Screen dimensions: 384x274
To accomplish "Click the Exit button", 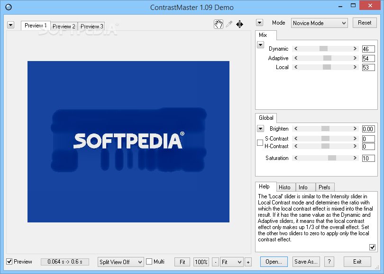I will point(357,262).
